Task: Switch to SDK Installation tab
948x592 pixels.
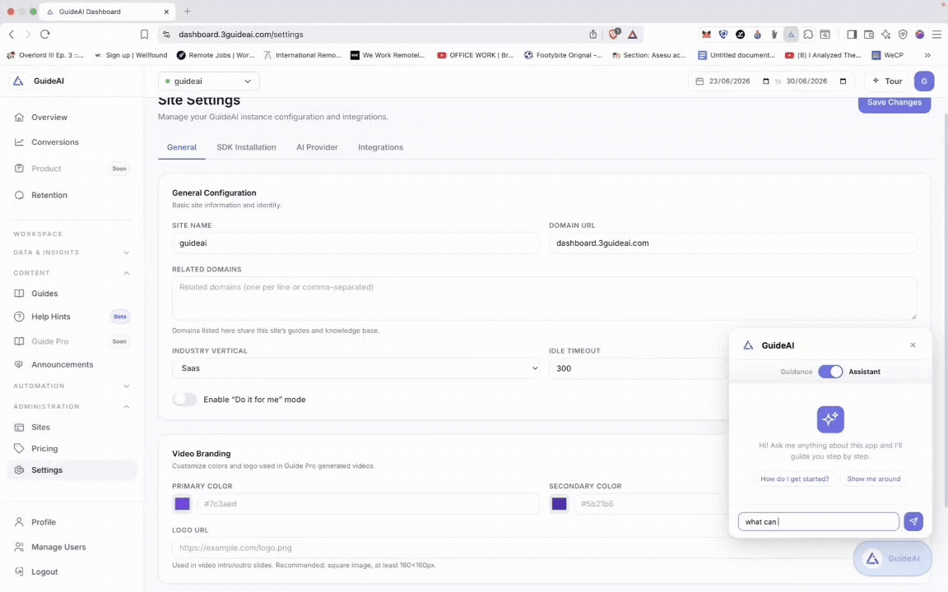Action: tap(246, 147)
